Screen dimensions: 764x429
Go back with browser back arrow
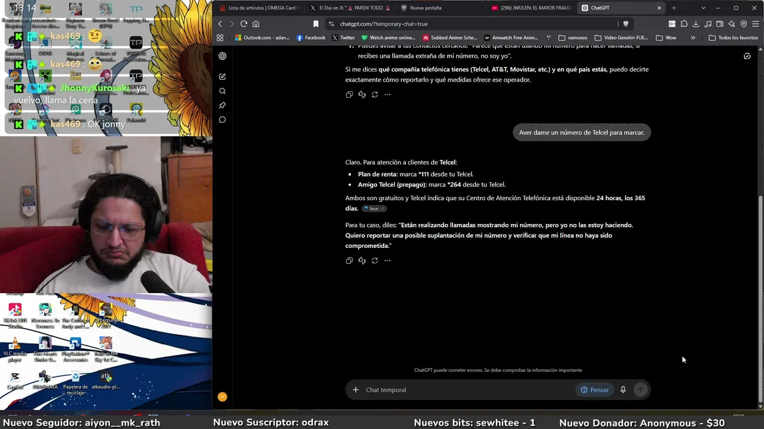pos(220,24)
